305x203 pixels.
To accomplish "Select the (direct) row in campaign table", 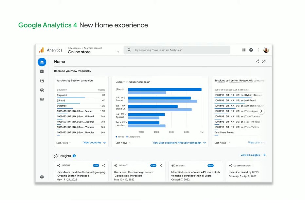I will (81, 101).
